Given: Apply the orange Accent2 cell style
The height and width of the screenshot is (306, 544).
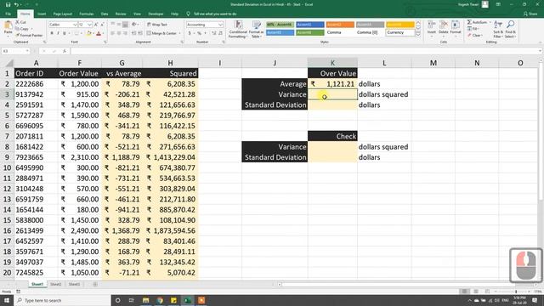Looking at the screenshot, I should point(340,25).
